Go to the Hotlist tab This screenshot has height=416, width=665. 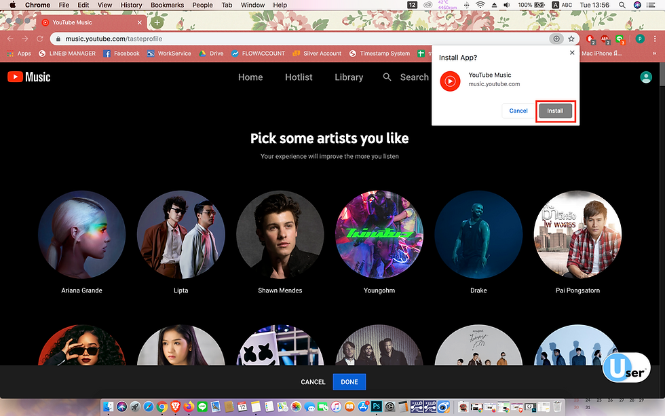pyautogui.click(x=299, y=77)
